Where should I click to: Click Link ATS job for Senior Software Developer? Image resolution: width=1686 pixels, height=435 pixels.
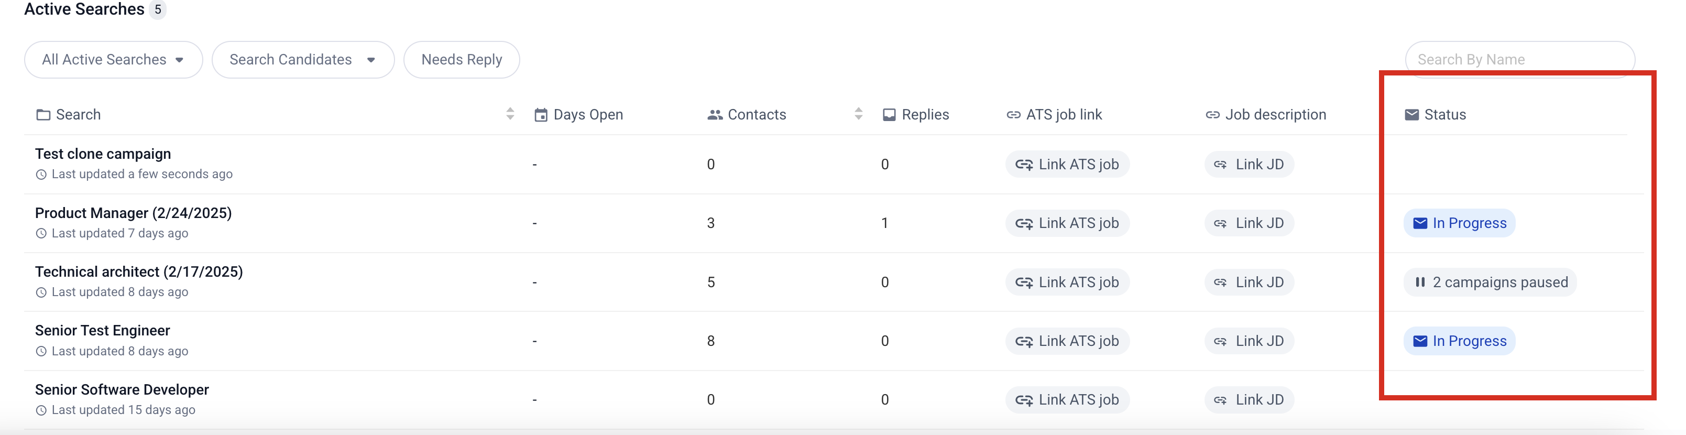pos(1067,399)
